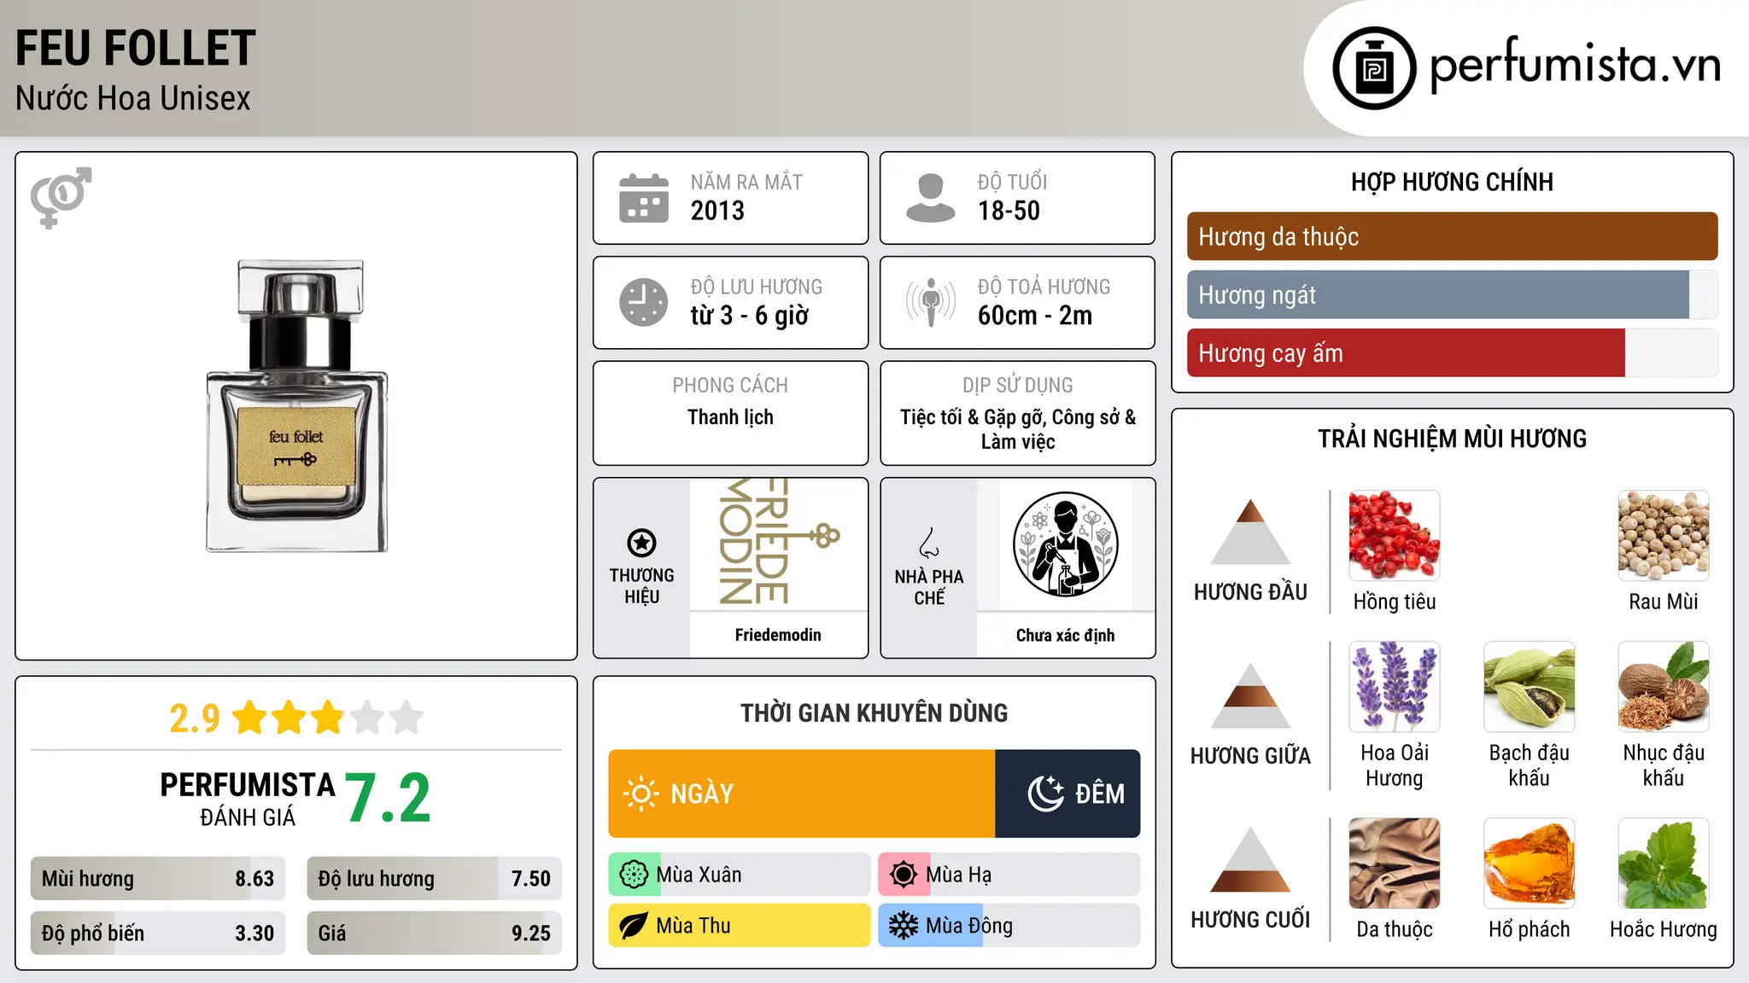Click the FEU FOLLET title
The width and height of the screenshot is (1749, 983).
point(136,48)
